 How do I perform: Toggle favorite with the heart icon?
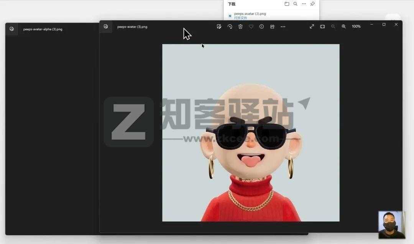pyautogui.click(x=251, y=26)
